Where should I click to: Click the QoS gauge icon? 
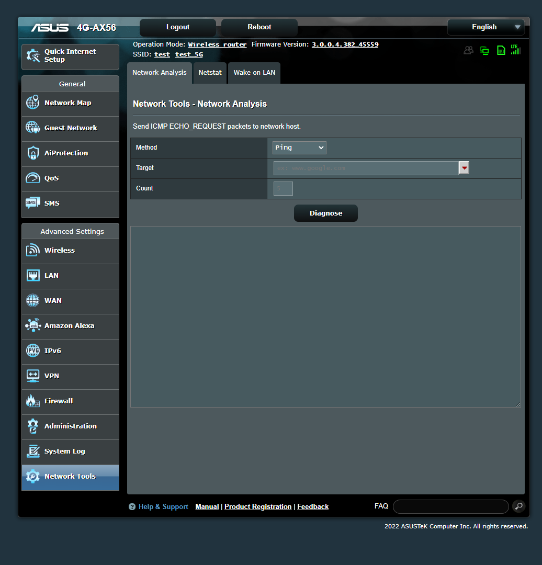pos(33,178)
